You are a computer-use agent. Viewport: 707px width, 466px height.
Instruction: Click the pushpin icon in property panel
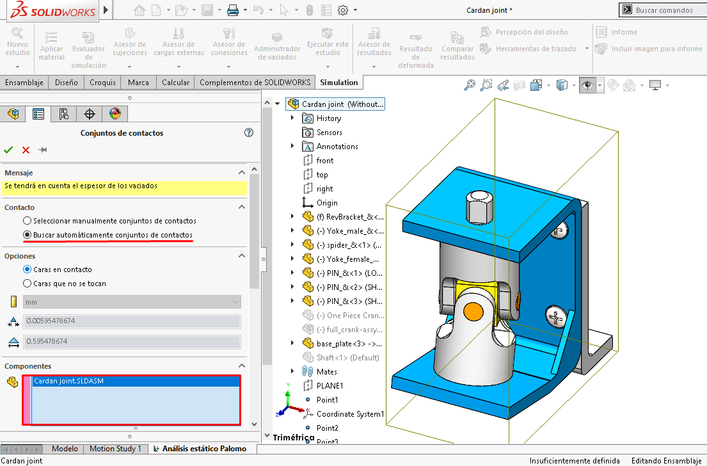click(x=43, y=150)
